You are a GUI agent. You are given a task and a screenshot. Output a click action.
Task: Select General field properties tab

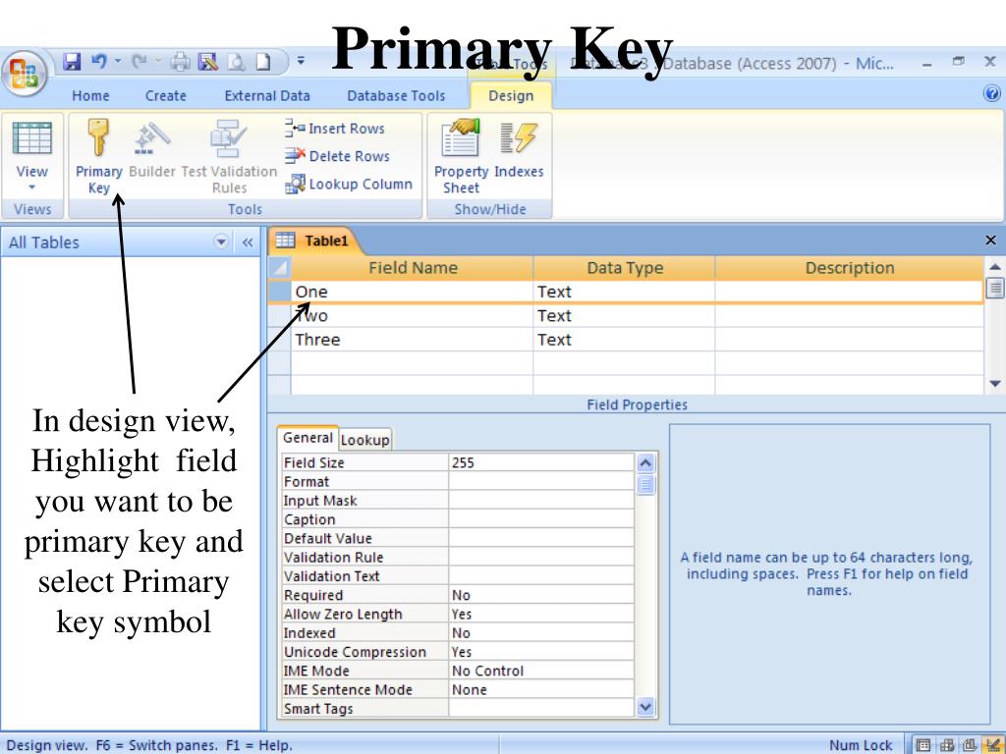(x=307, y=438)
